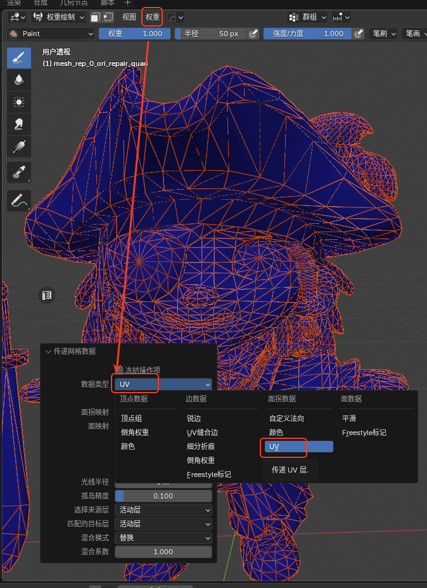Click the perspective/orthographic view toggle icon
427x588 pixels.
click(47, 295)
